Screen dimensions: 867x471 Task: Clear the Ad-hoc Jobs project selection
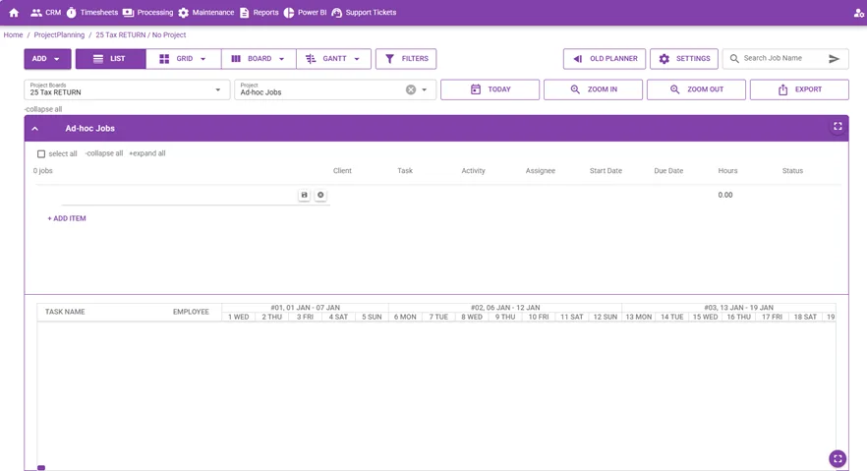tap(411, 89)
